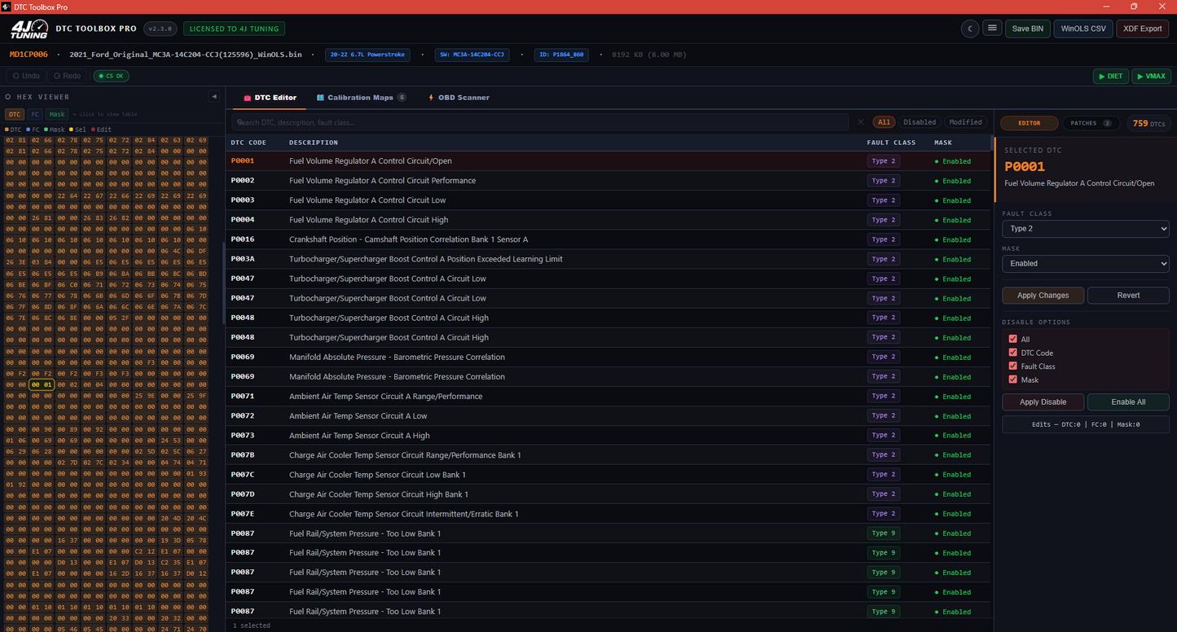Click the SW: MC3A-14C204-CCJ badge
Image resolution: width=1177 pixels, height=632 pixels.
point(472,55)
